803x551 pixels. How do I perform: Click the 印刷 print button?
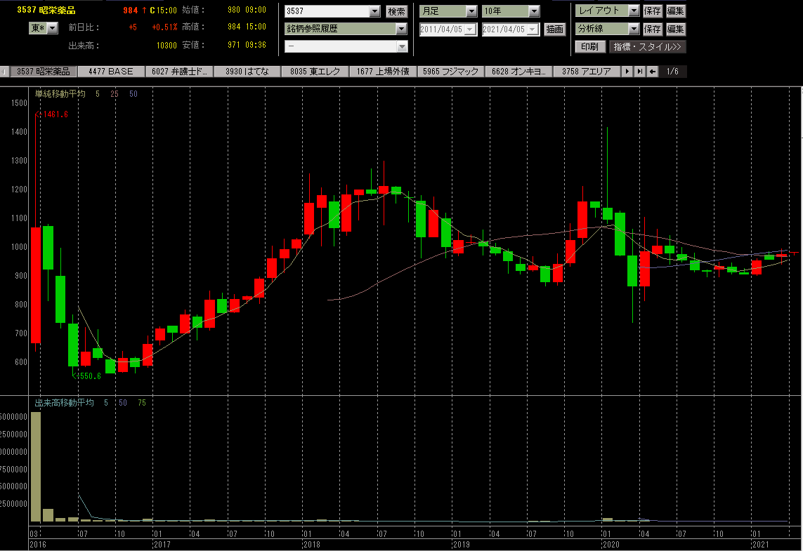(x=590, y=47)
